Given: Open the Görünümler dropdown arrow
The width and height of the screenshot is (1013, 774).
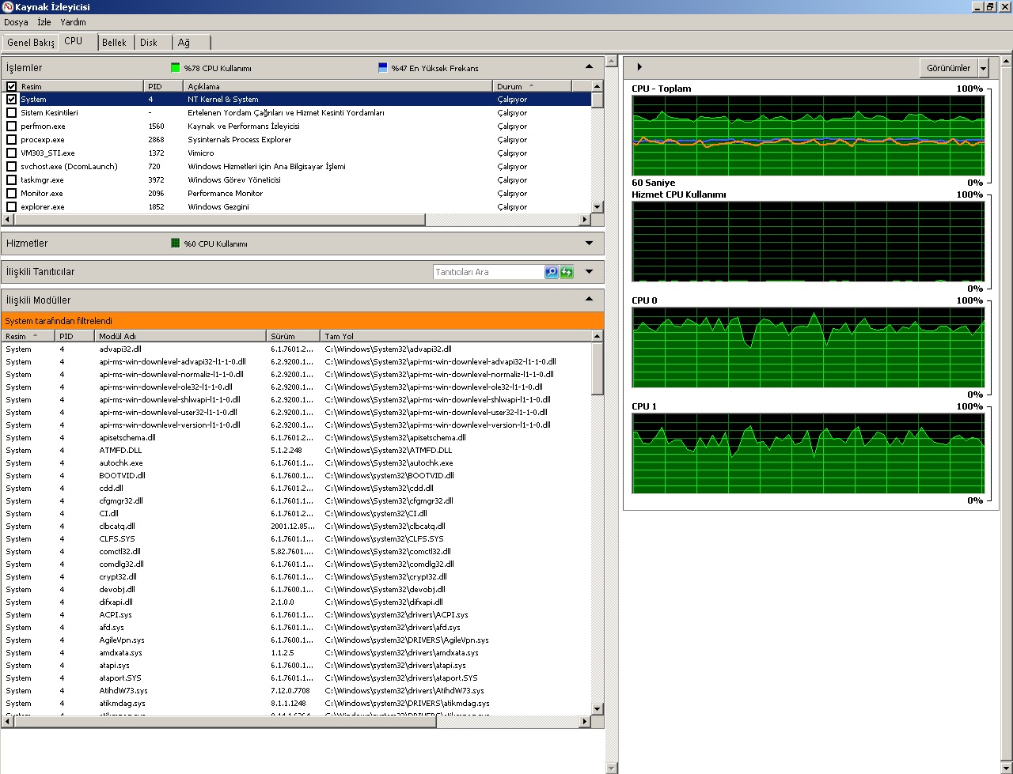Looking at the screenshot, I should click(984, 68).
